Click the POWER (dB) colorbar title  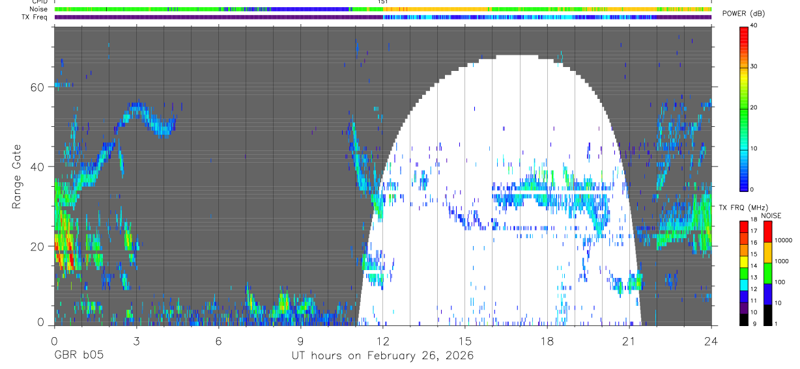click(743, 14)
